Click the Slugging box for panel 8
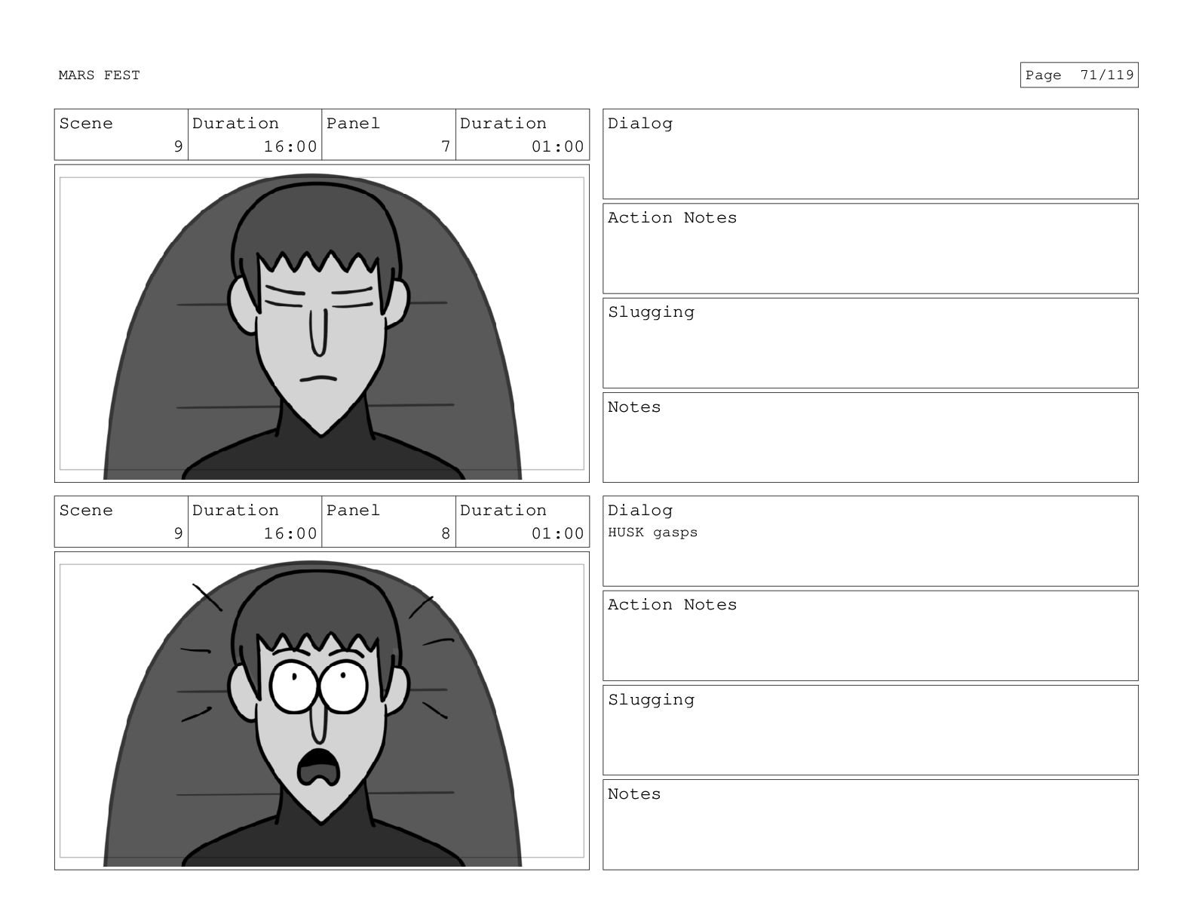This screenshot has height=924, width=1193. click(870, 730)
